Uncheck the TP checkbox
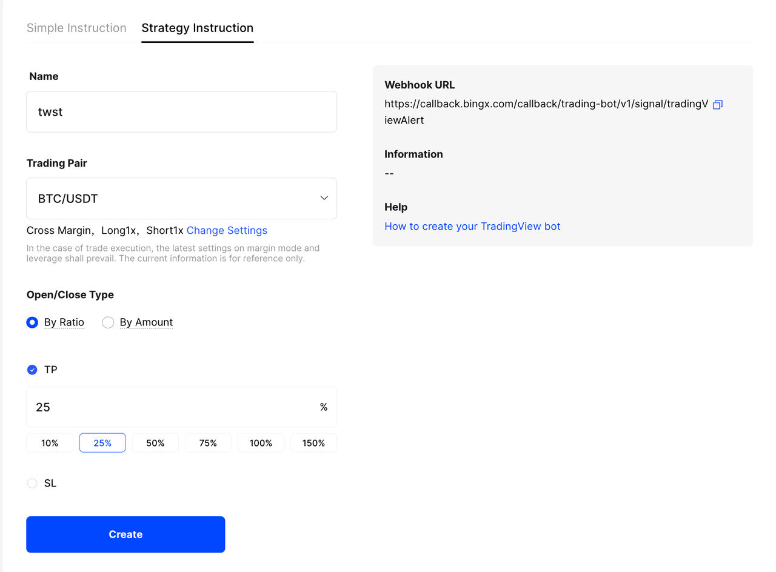Screen dimensions: 776x572 tap(32, 370)
